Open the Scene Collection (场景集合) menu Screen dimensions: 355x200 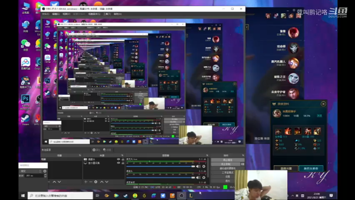point(94,14)
